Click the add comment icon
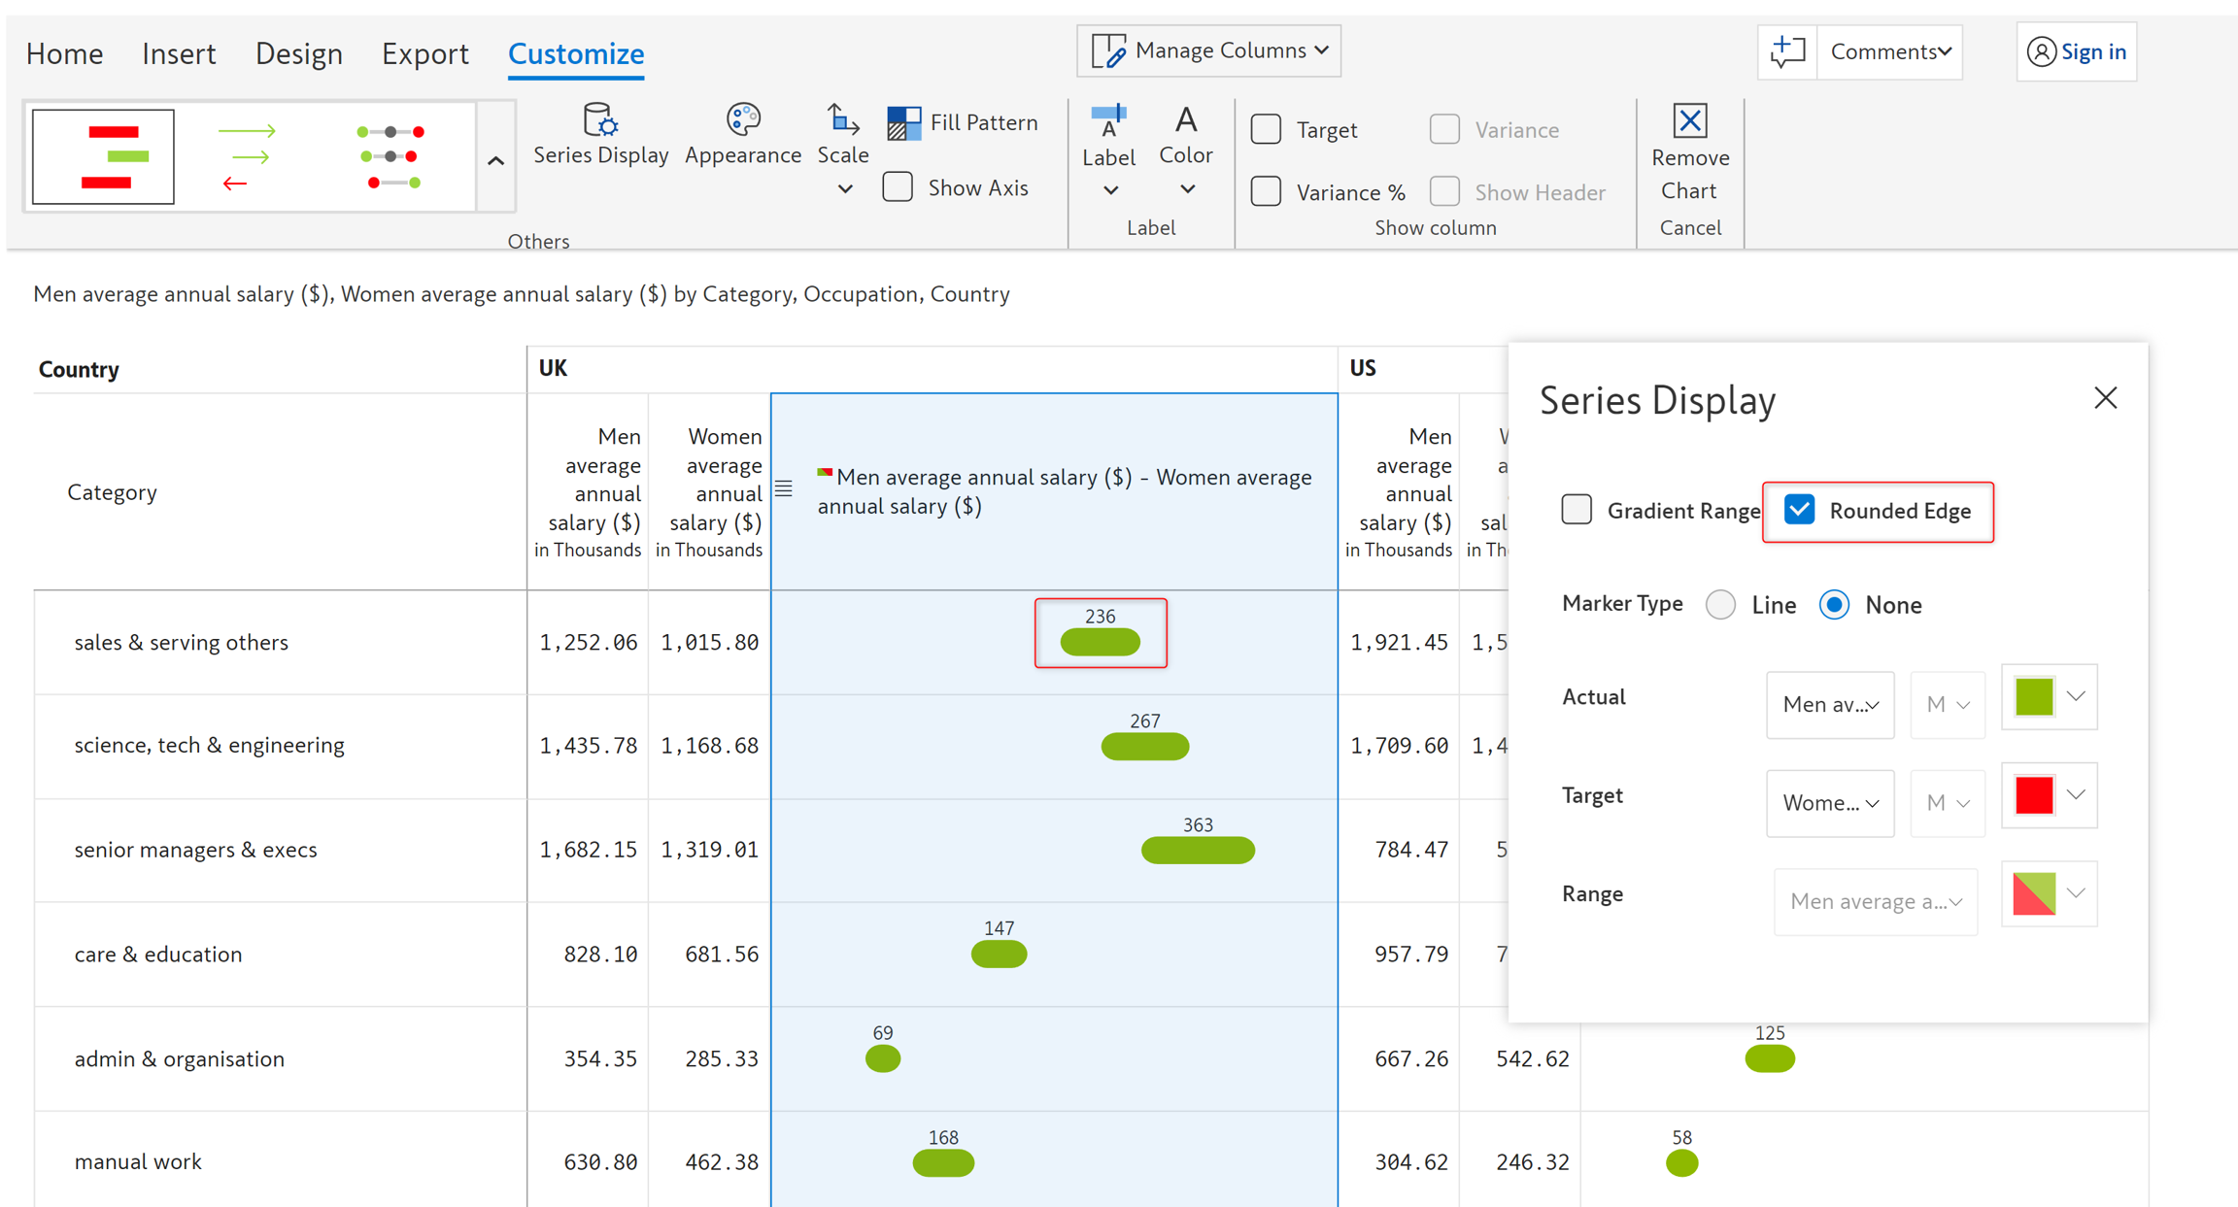Screen dimensions: 2238x1207 click(1787, 51)
